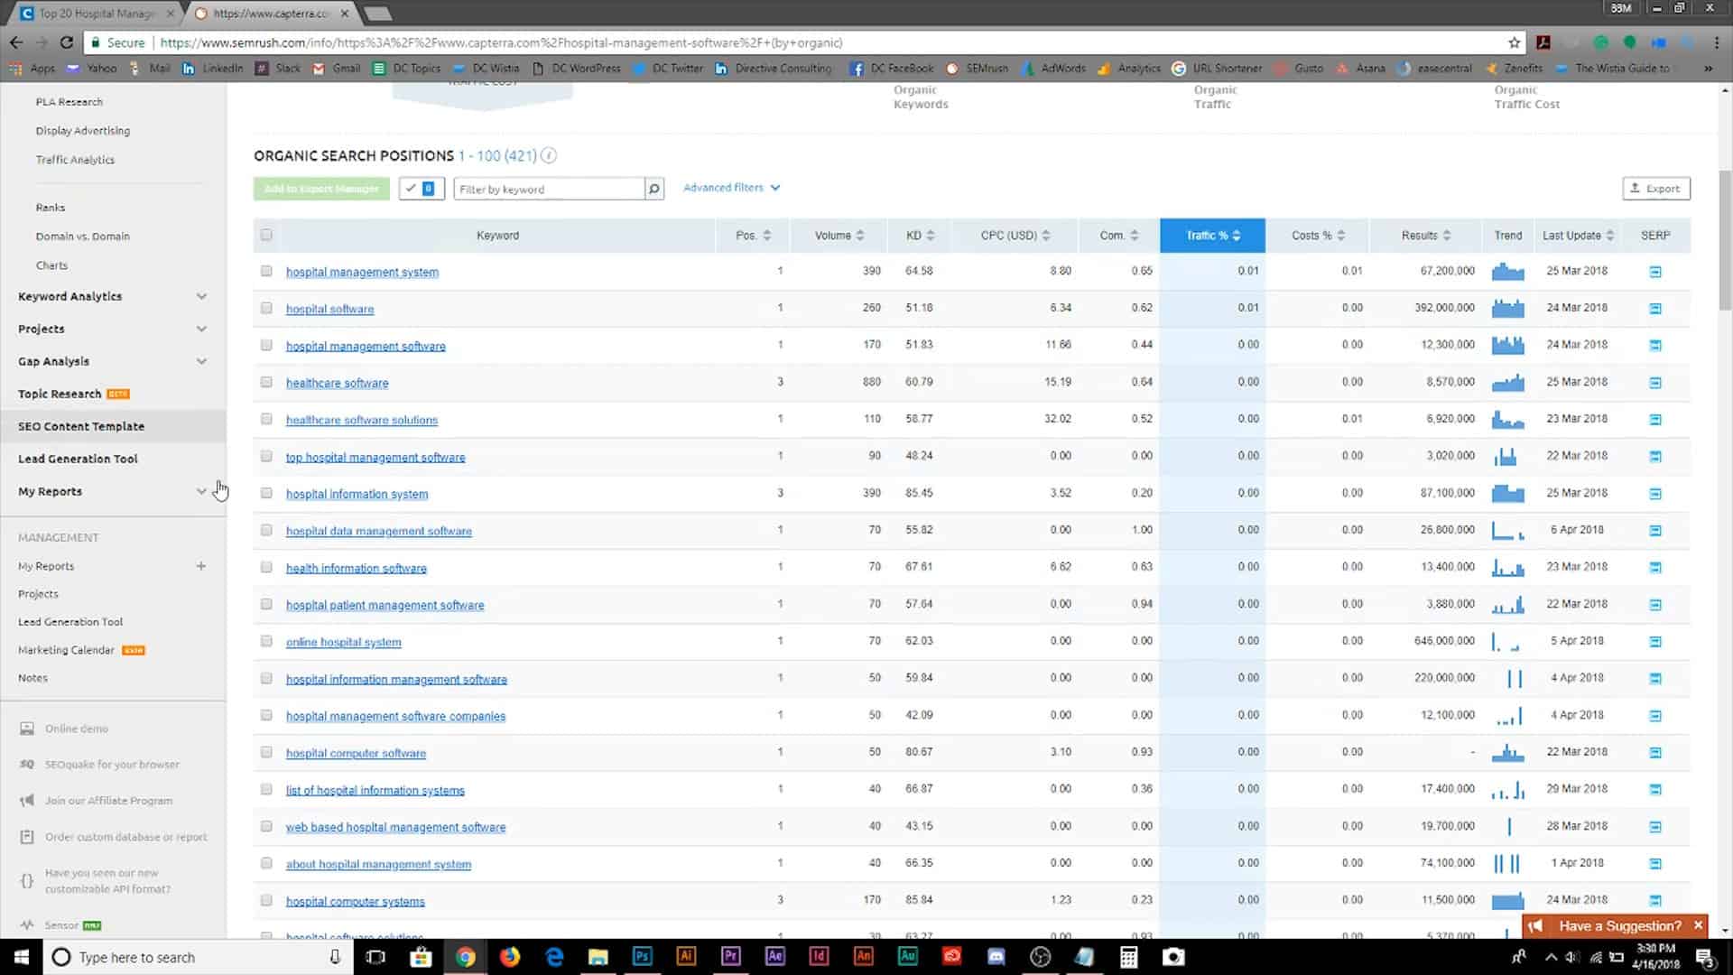Close the Have a Suggestion popup
Image resolution: width=1733 pixels, height=975 pixels.
click(x=1698, y=925)
